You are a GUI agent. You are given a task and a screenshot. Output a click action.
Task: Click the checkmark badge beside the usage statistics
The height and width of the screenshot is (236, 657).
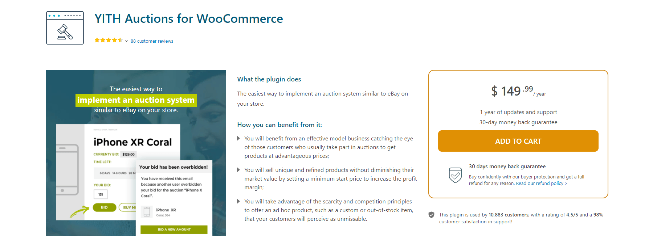(431, 214)
